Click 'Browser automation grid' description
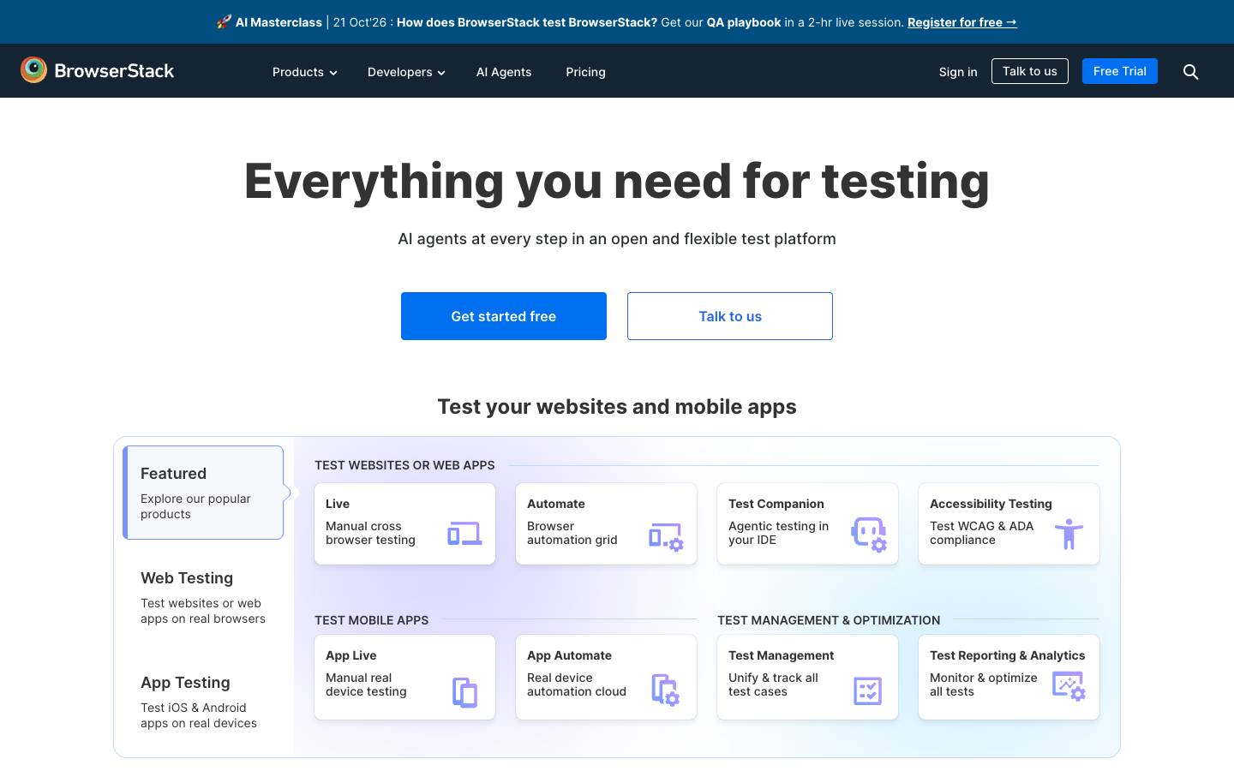 pos(572,533)
